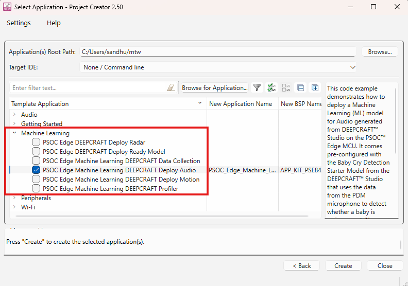Click the collapse all icon

click(301, 88)
